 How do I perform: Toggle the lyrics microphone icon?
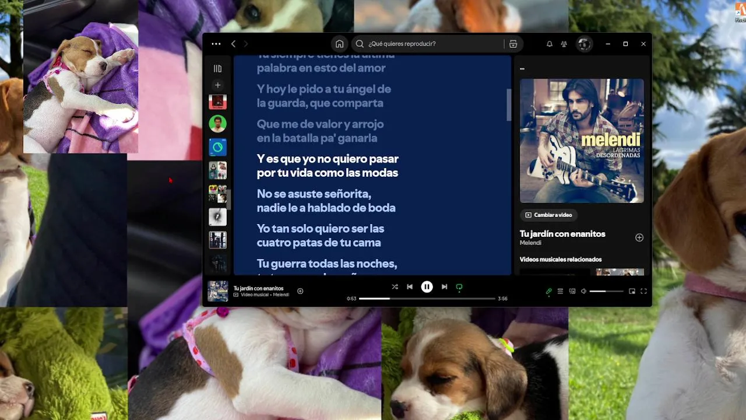(548, 291)
